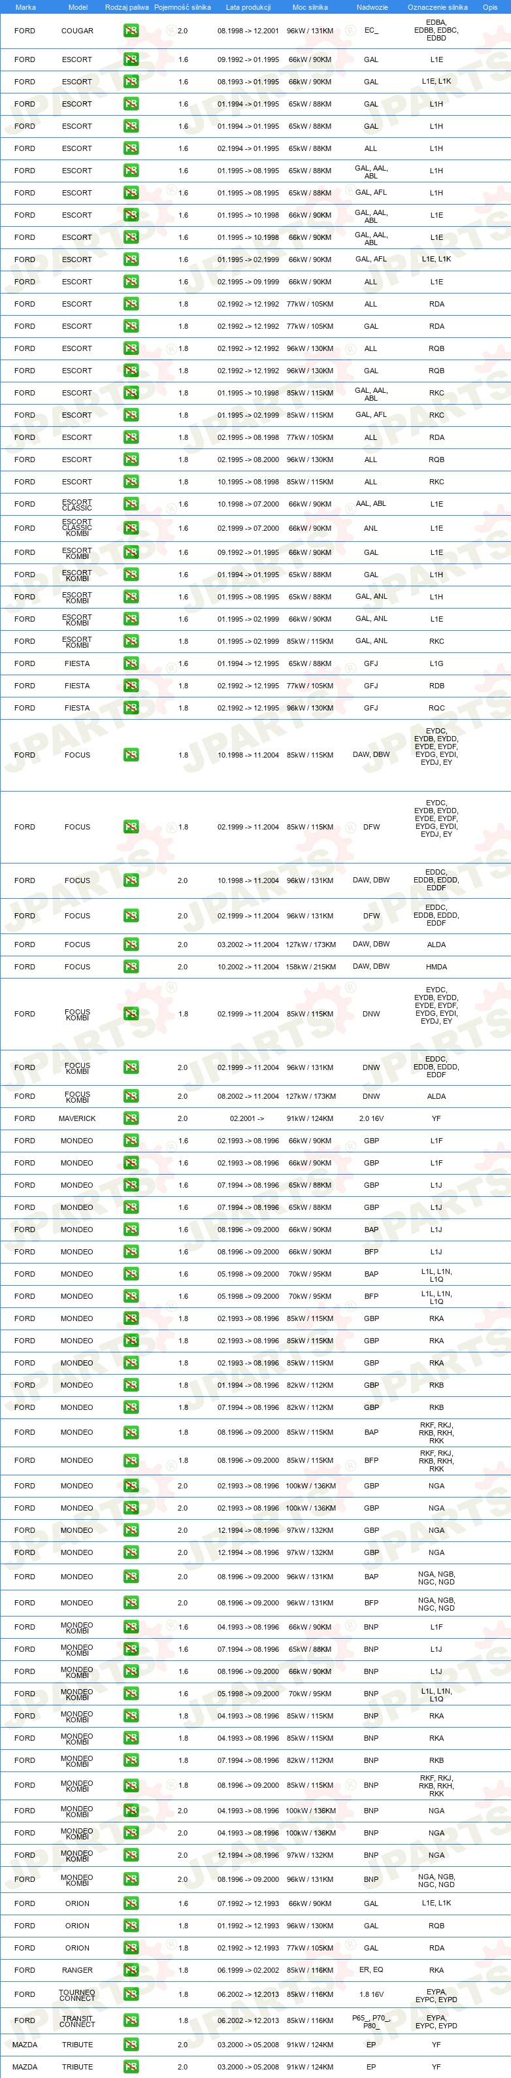Click the Lata produkcji column header
The width and height of the screenshot is (511, 2078).
(248, 7)
